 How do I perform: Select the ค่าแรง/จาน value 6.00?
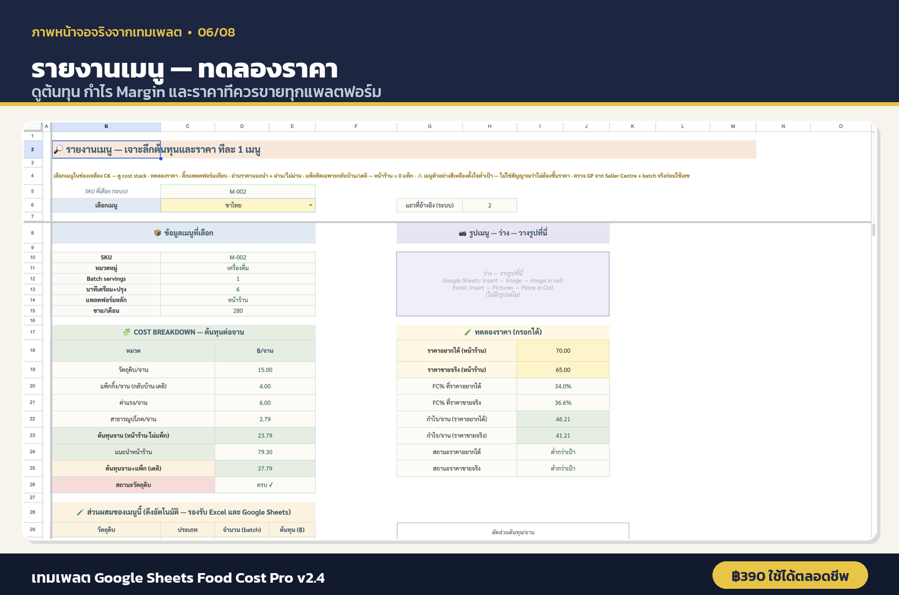point(265,403)
